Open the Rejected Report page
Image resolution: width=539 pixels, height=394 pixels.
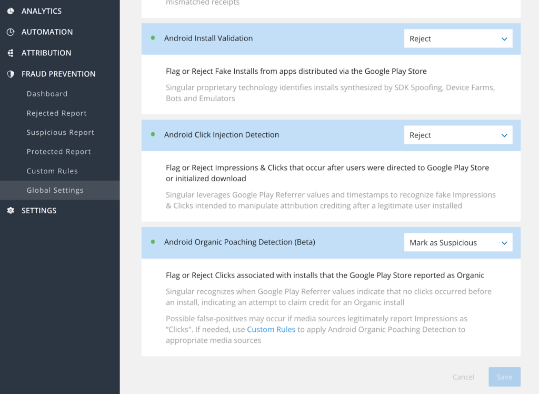[x=56, y=113]
